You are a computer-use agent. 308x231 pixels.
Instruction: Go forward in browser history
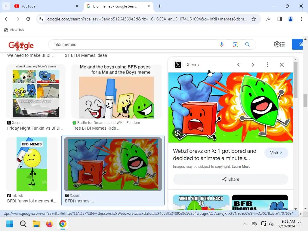[x=17, y=19]
